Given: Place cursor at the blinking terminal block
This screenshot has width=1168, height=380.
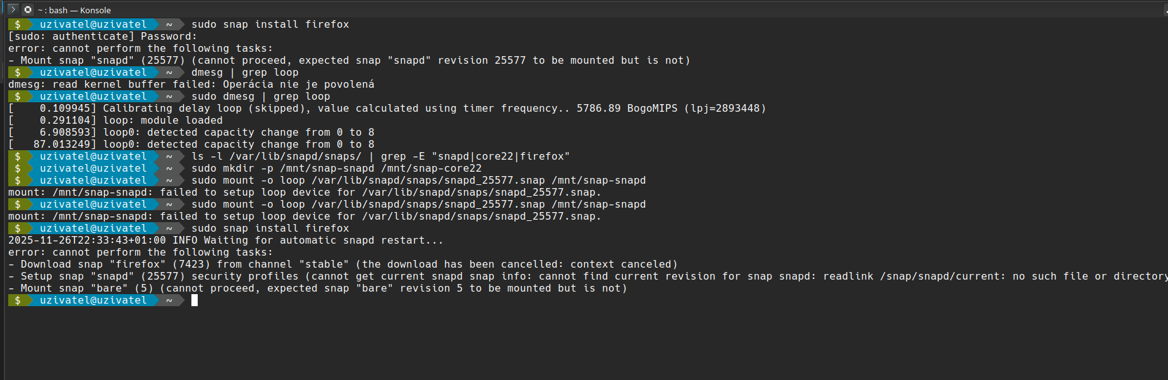Looking at the screenshot, I should click(195, 300).
